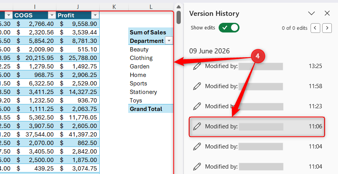Select the 11:06 modified version
This screenshot has height=174, width=338.
[x=257, y=126]
